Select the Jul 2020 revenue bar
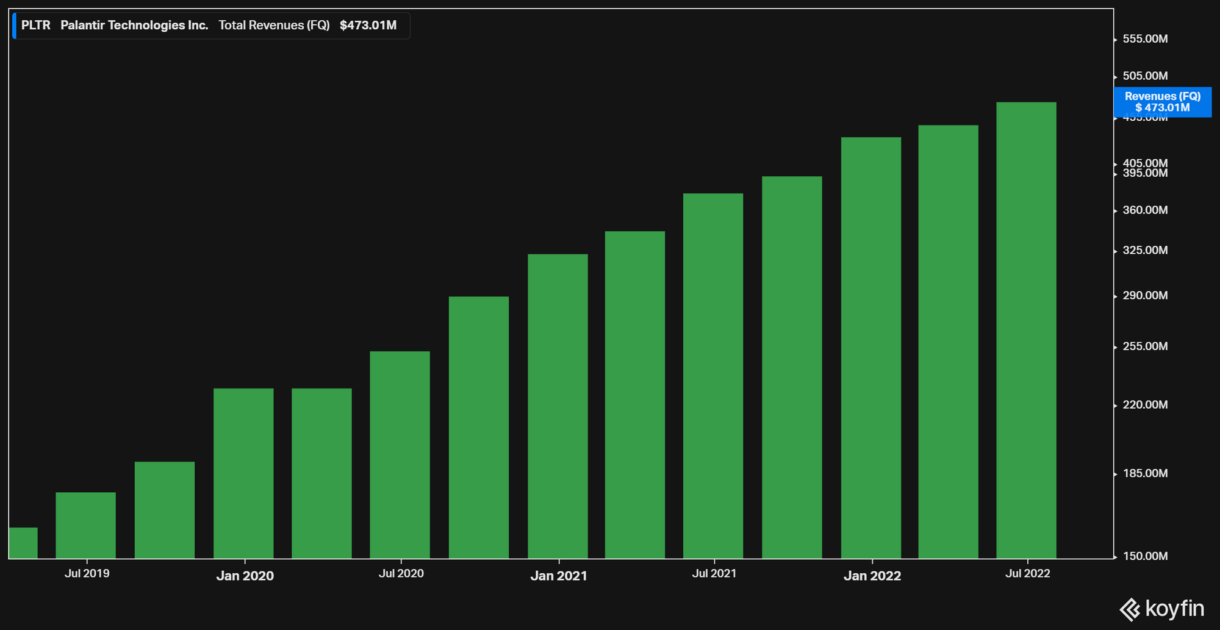The height and width of the screenshot is (630, 1220). [400, 455]
